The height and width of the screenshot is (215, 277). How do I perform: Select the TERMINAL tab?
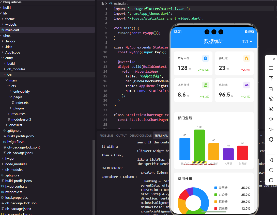161,136
